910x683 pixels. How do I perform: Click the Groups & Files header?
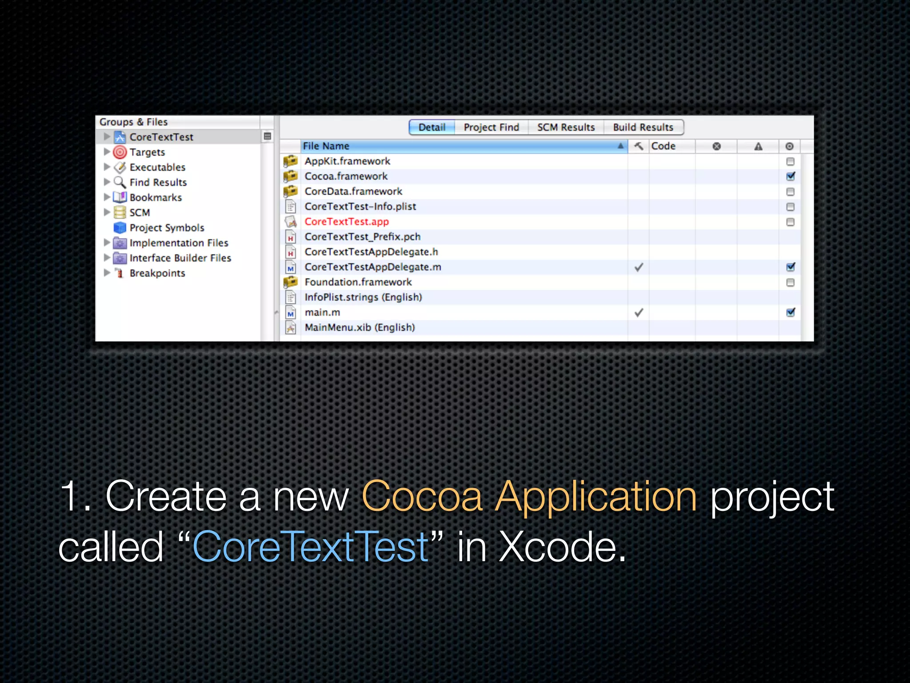[178, 122]
